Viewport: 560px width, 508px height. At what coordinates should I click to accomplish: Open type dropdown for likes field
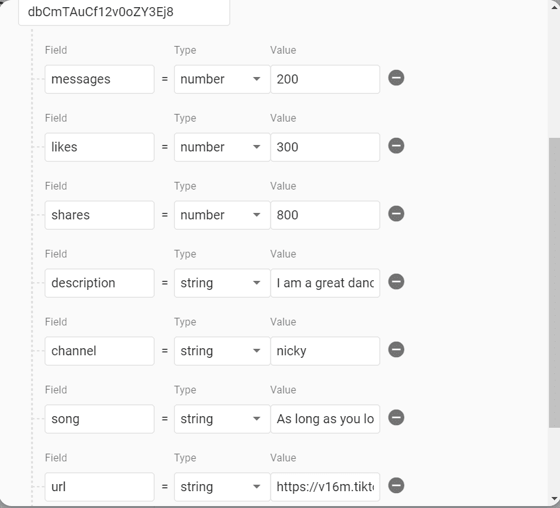pos(222,147)
